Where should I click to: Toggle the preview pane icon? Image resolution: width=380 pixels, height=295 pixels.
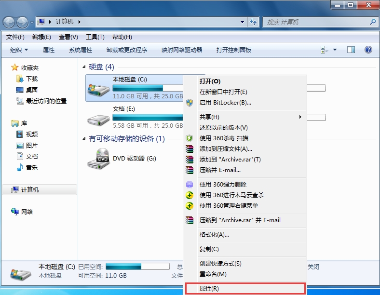point(351,50)
